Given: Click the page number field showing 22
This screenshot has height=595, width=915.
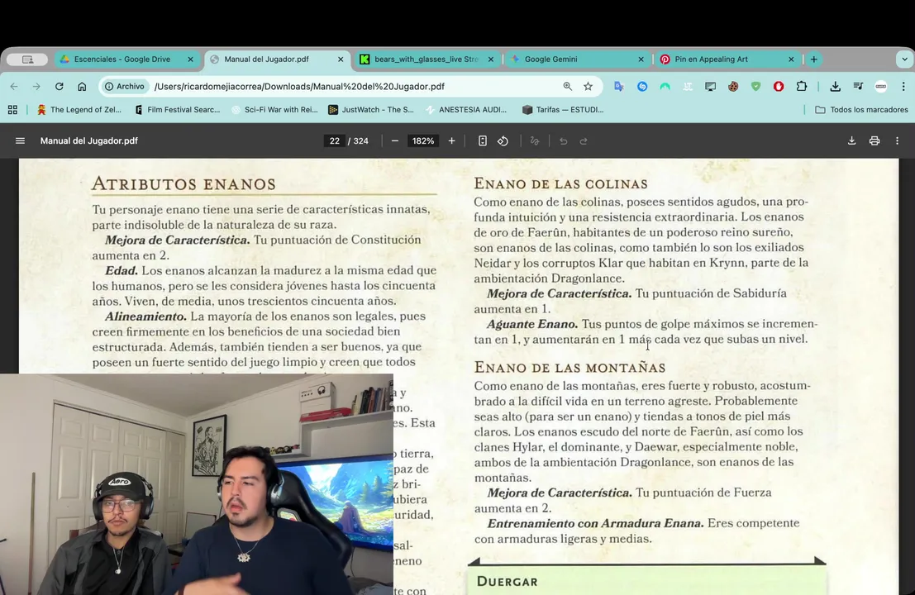Looking at the screenshot, I should (x=335, y=140).
